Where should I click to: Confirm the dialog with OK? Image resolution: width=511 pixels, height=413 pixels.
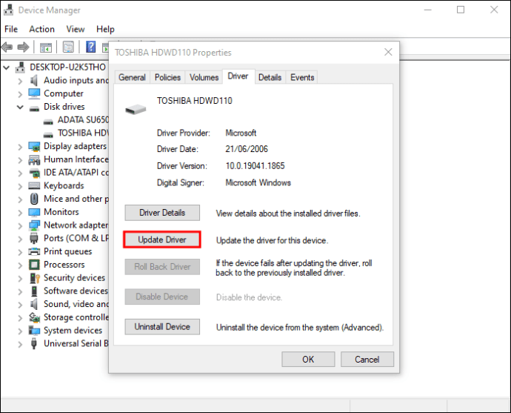point(308,359)
